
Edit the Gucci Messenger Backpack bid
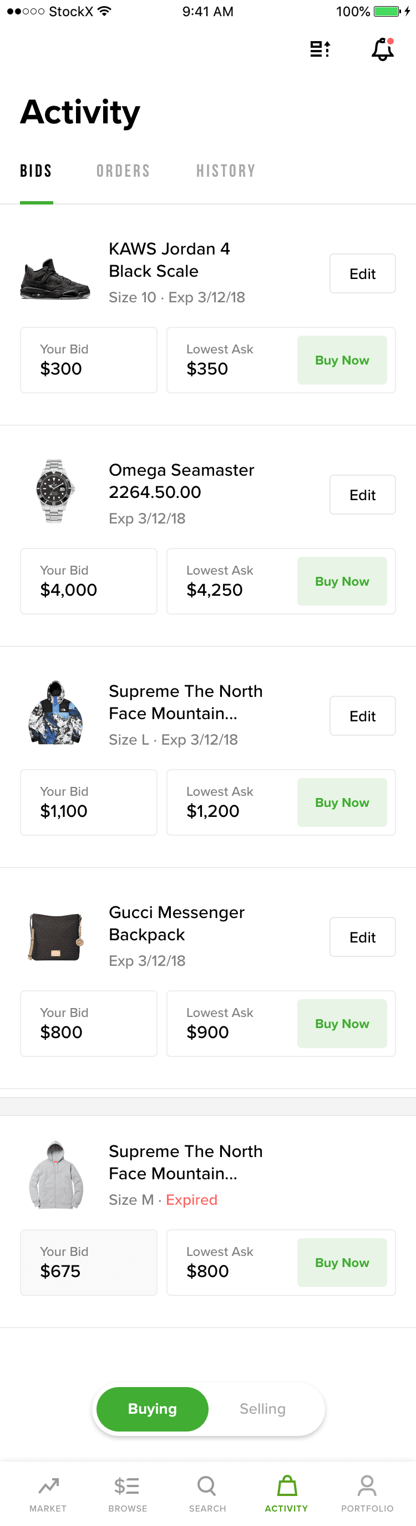[x=362, y=936]
